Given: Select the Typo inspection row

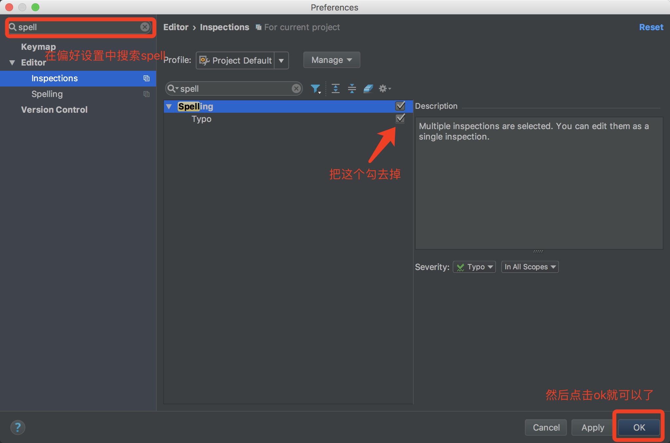Looking at the screenshot, I should (288, 119).
